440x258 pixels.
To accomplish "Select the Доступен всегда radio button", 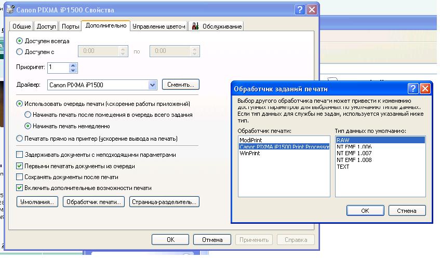I will click(19, 41).
